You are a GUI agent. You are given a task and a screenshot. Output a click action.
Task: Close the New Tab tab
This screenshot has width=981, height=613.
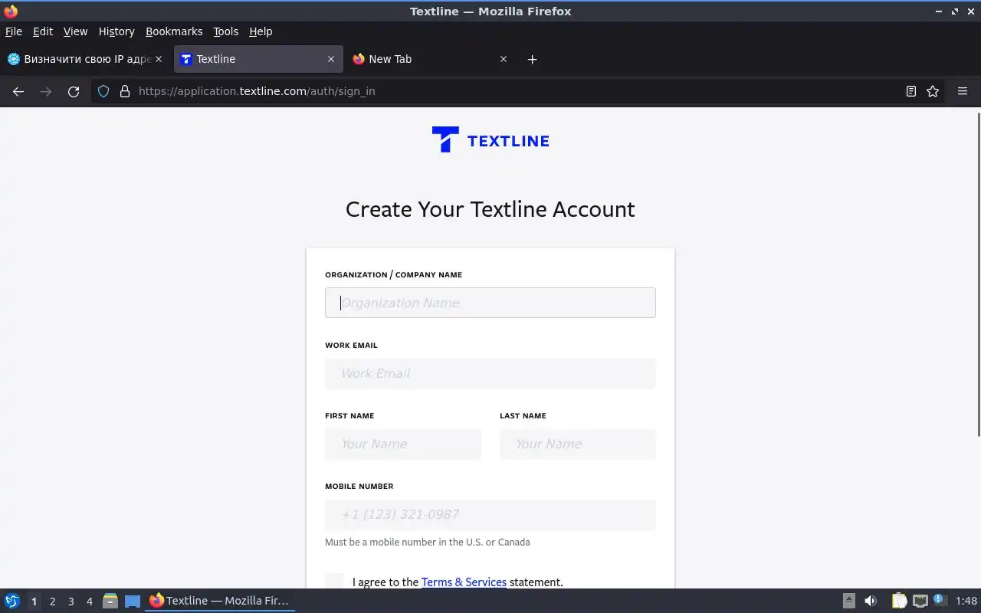pos(504,59)
